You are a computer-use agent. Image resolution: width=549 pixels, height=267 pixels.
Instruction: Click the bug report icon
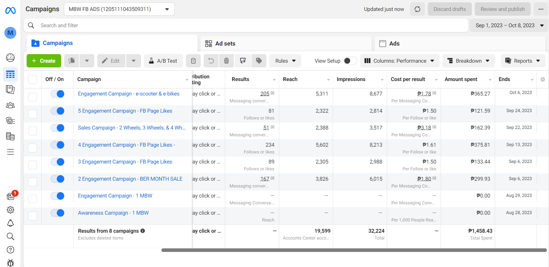10,263
